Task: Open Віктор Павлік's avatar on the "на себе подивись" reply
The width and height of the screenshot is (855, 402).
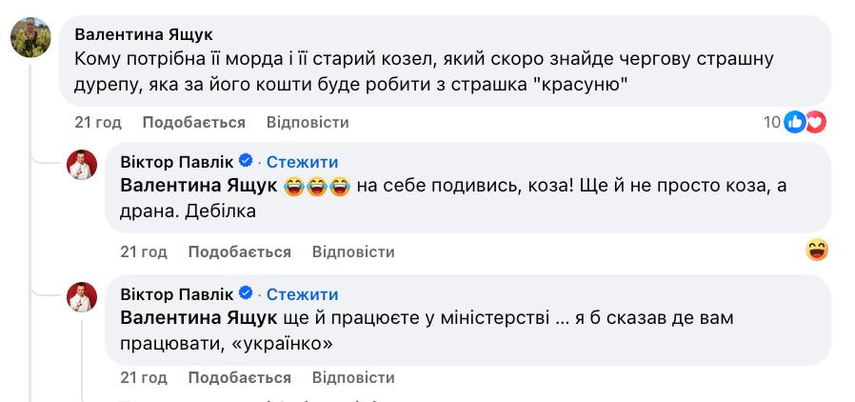Action: point(82,166)
